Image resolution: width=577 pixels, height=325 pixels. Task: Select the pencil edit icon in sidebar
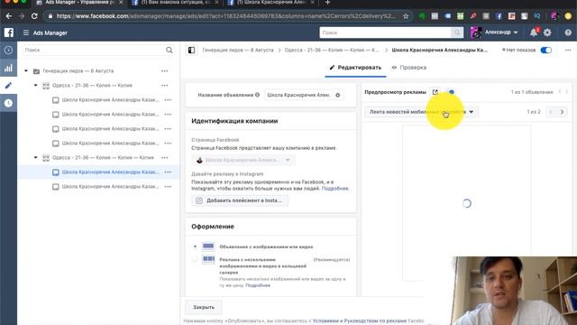[x=8, y=86]
